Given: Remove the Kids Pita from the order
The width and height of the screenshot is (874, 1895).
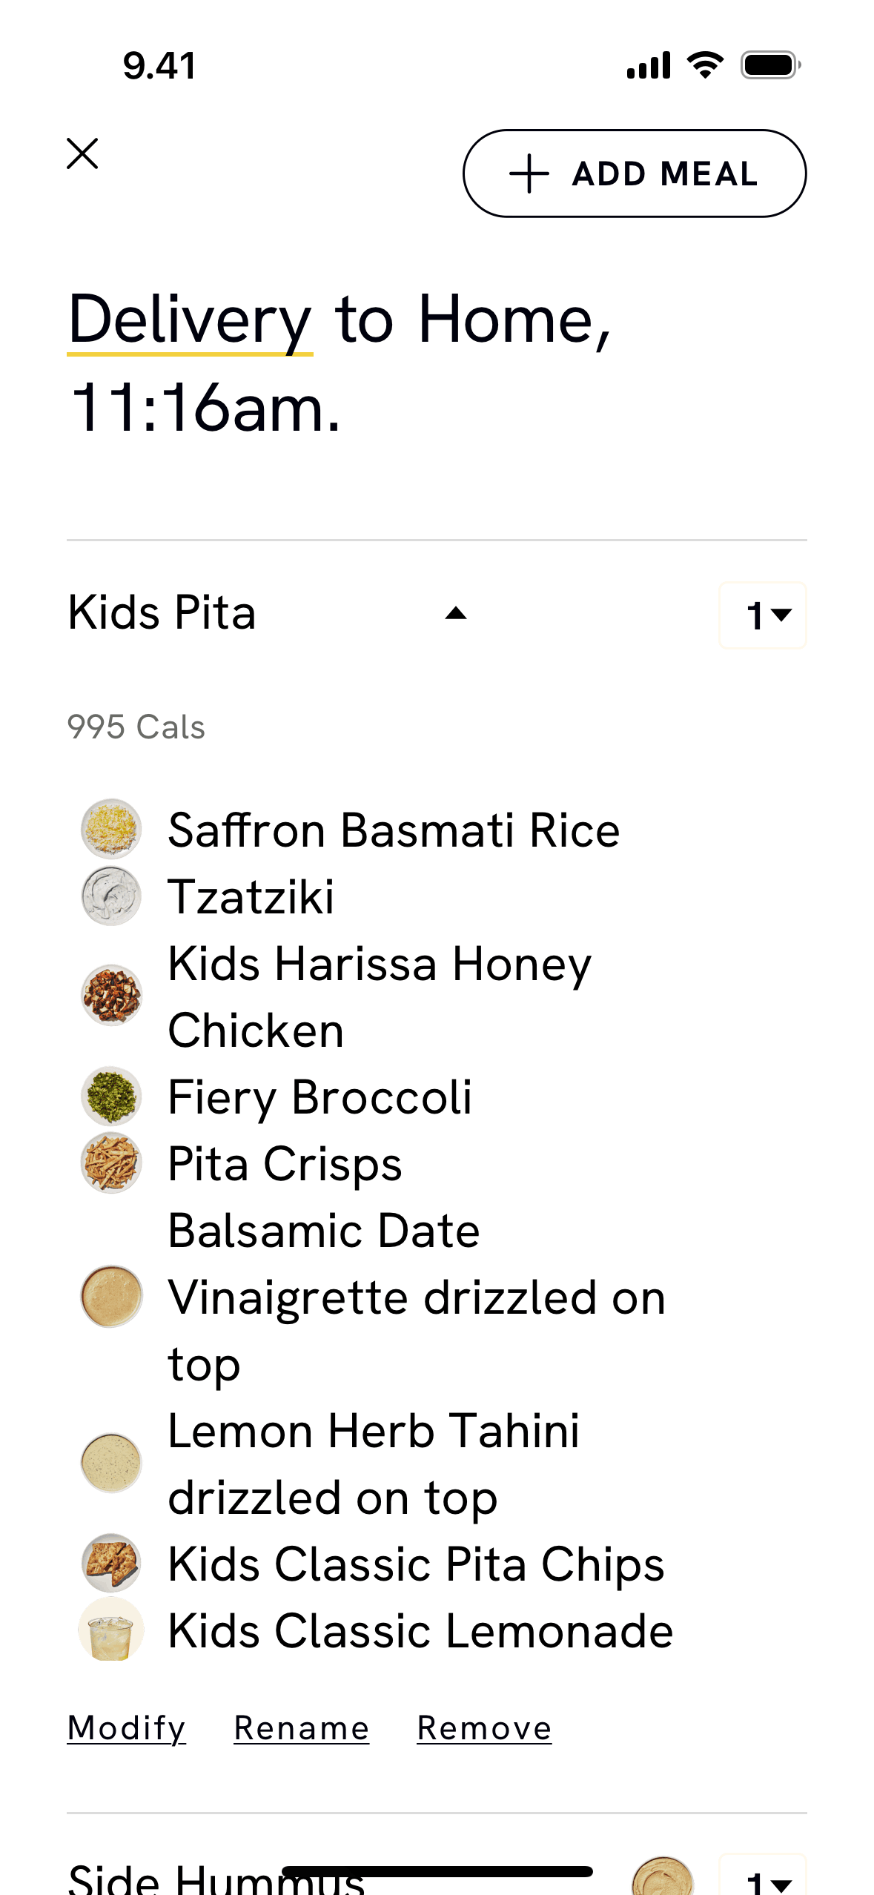Looking at the screenshot, I should 484,1728.
